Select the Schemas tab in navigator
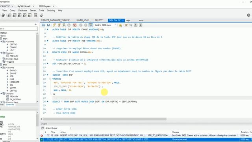This screenshot has height=142, width=252. [x=10, y=105]
